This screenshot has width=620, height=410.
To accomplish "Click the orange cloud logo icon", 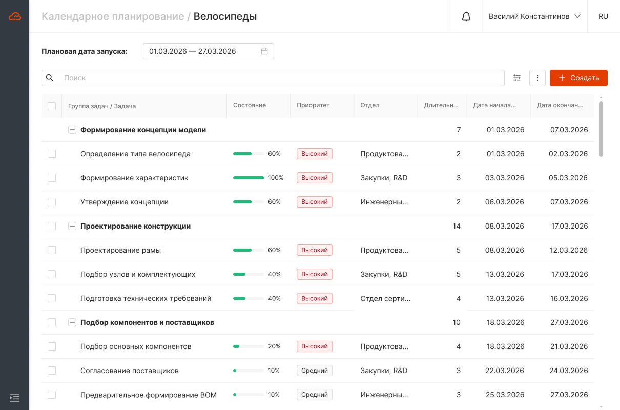I will [15, 16].
